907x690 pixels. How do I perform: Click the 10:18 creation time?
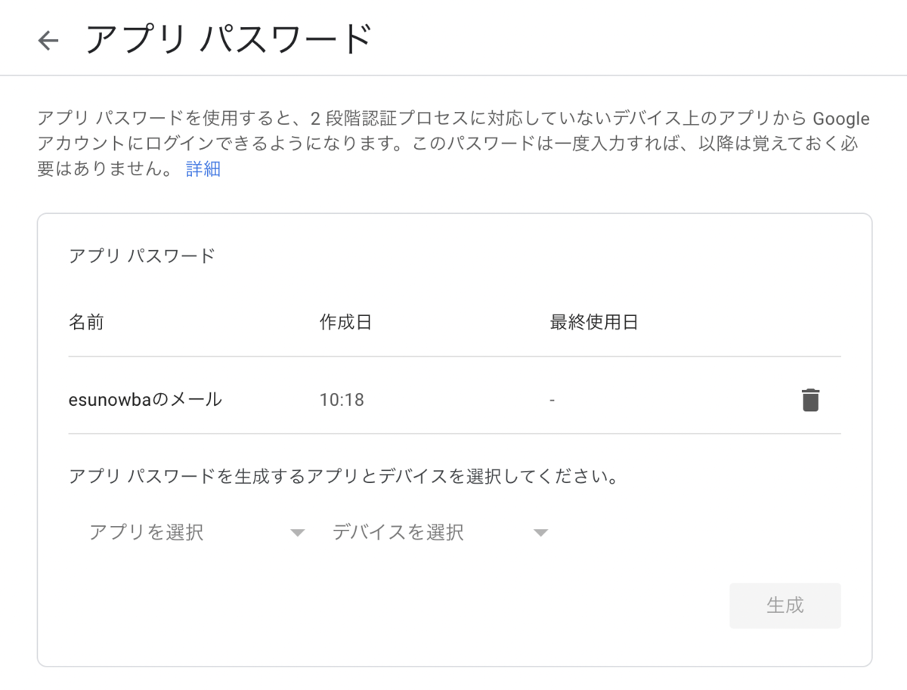tap(342, 400)
